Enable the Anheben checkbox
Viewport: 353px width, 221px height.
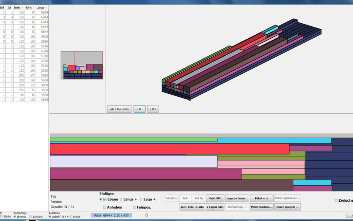(105, 207)
